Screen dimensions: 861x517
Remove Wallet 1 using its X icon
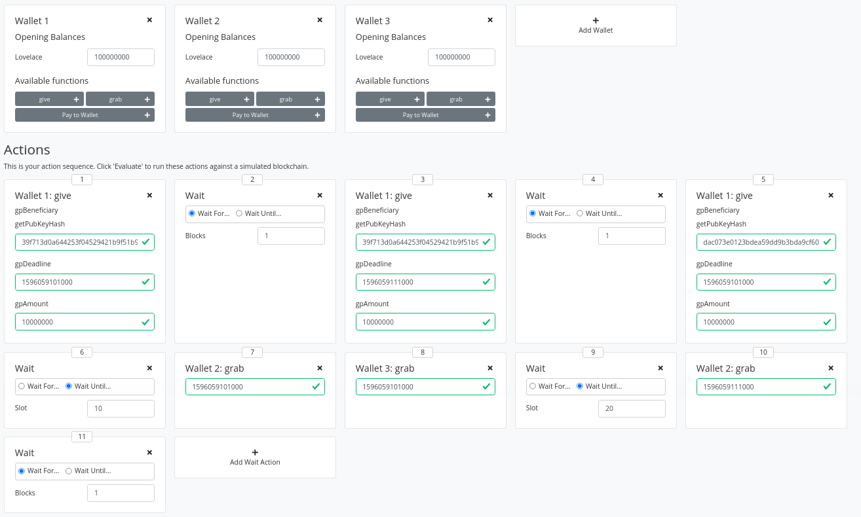[149, 20]
